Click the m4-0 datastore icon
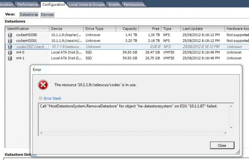The image size is (249, 160). (x=10, y=53)
